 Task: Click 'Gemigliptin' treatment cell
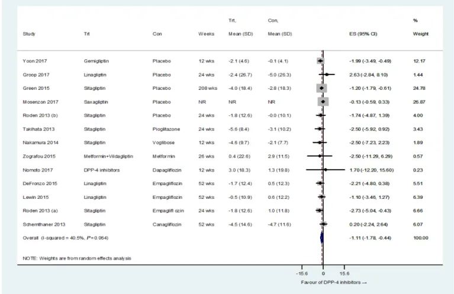(96, 61)
